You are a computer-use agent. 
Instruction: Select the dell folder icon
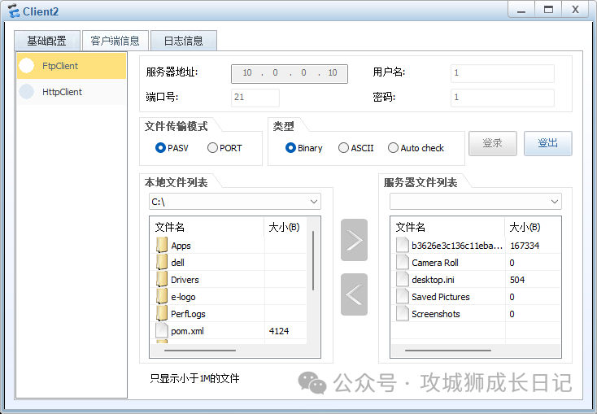coord(162,263)
